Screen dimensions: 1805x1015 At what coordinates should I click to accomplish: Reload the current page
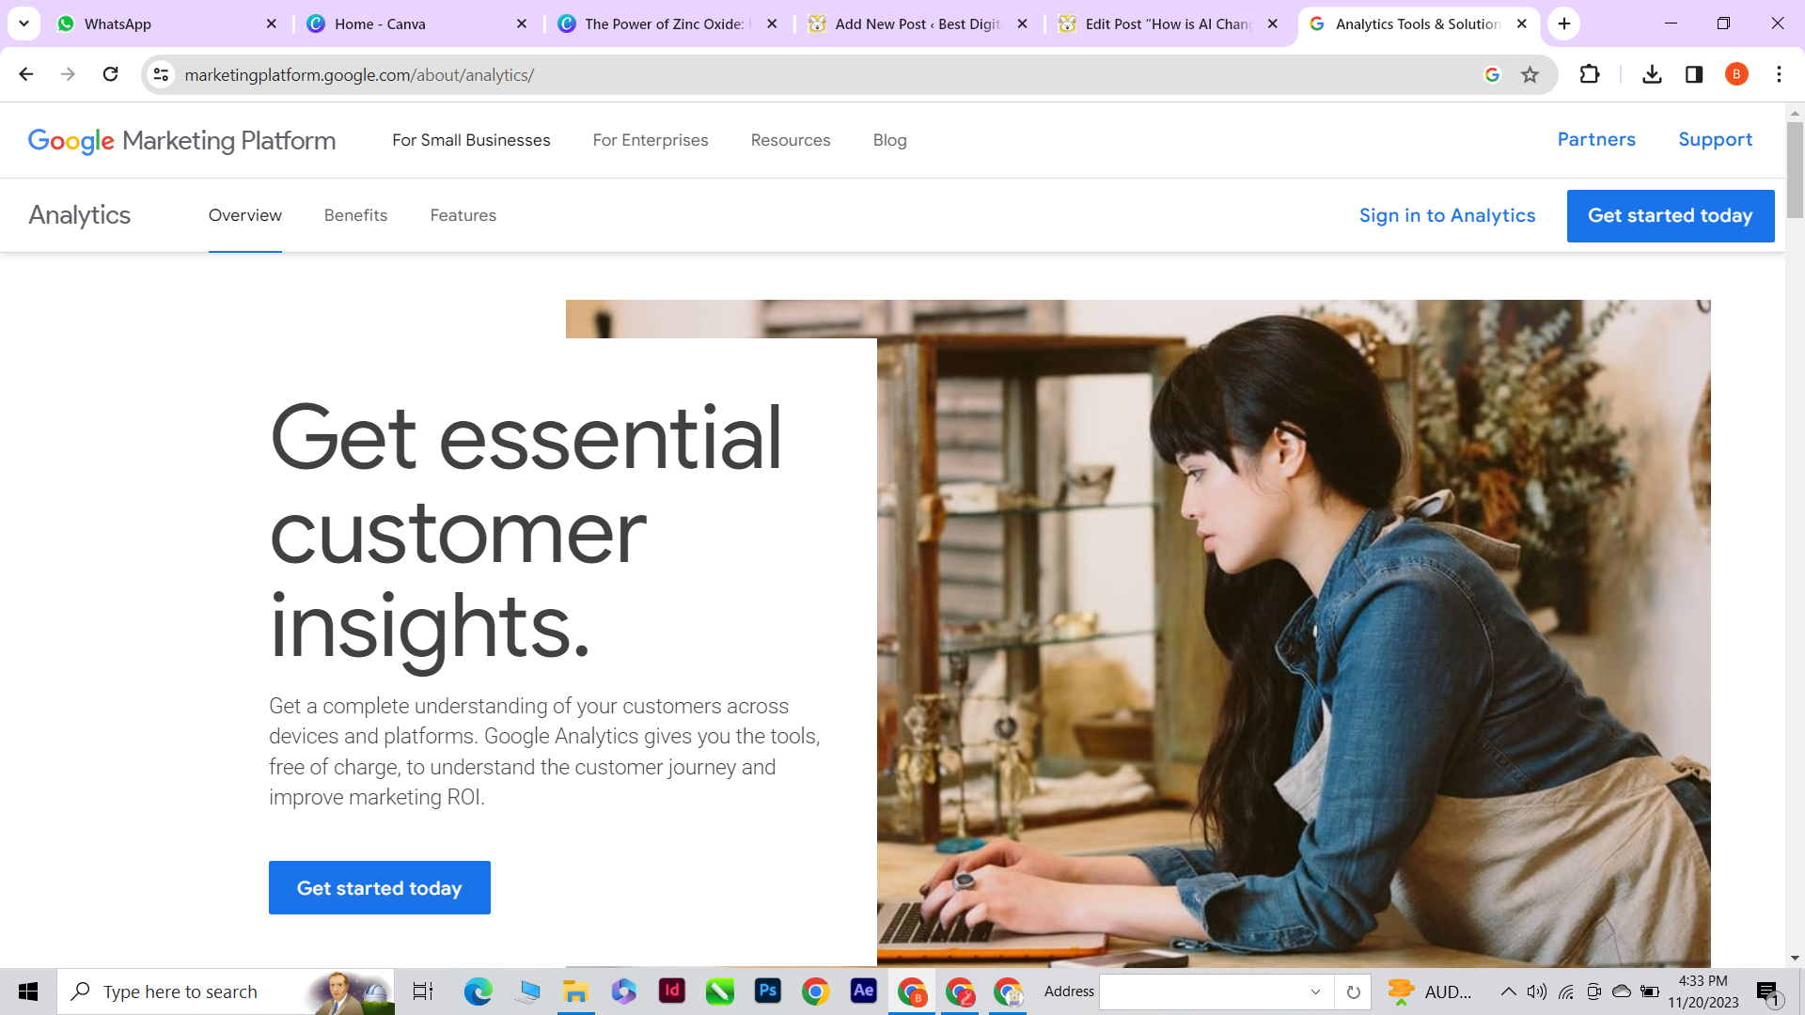(110, 74)
